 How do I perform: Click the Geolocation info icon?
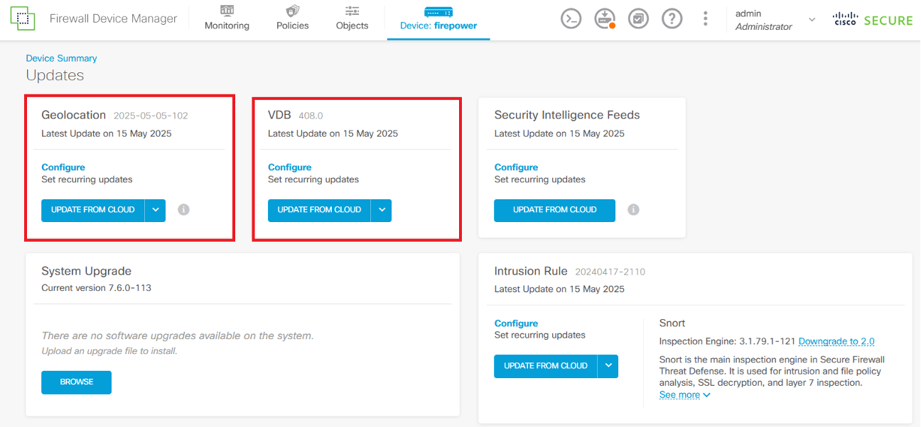point(183,210)
